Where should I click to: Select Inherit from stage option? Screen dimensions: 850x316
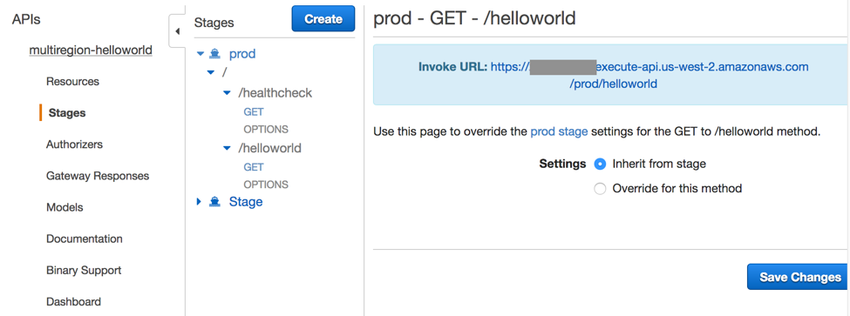pyautogui.click(x=600, y=164)
